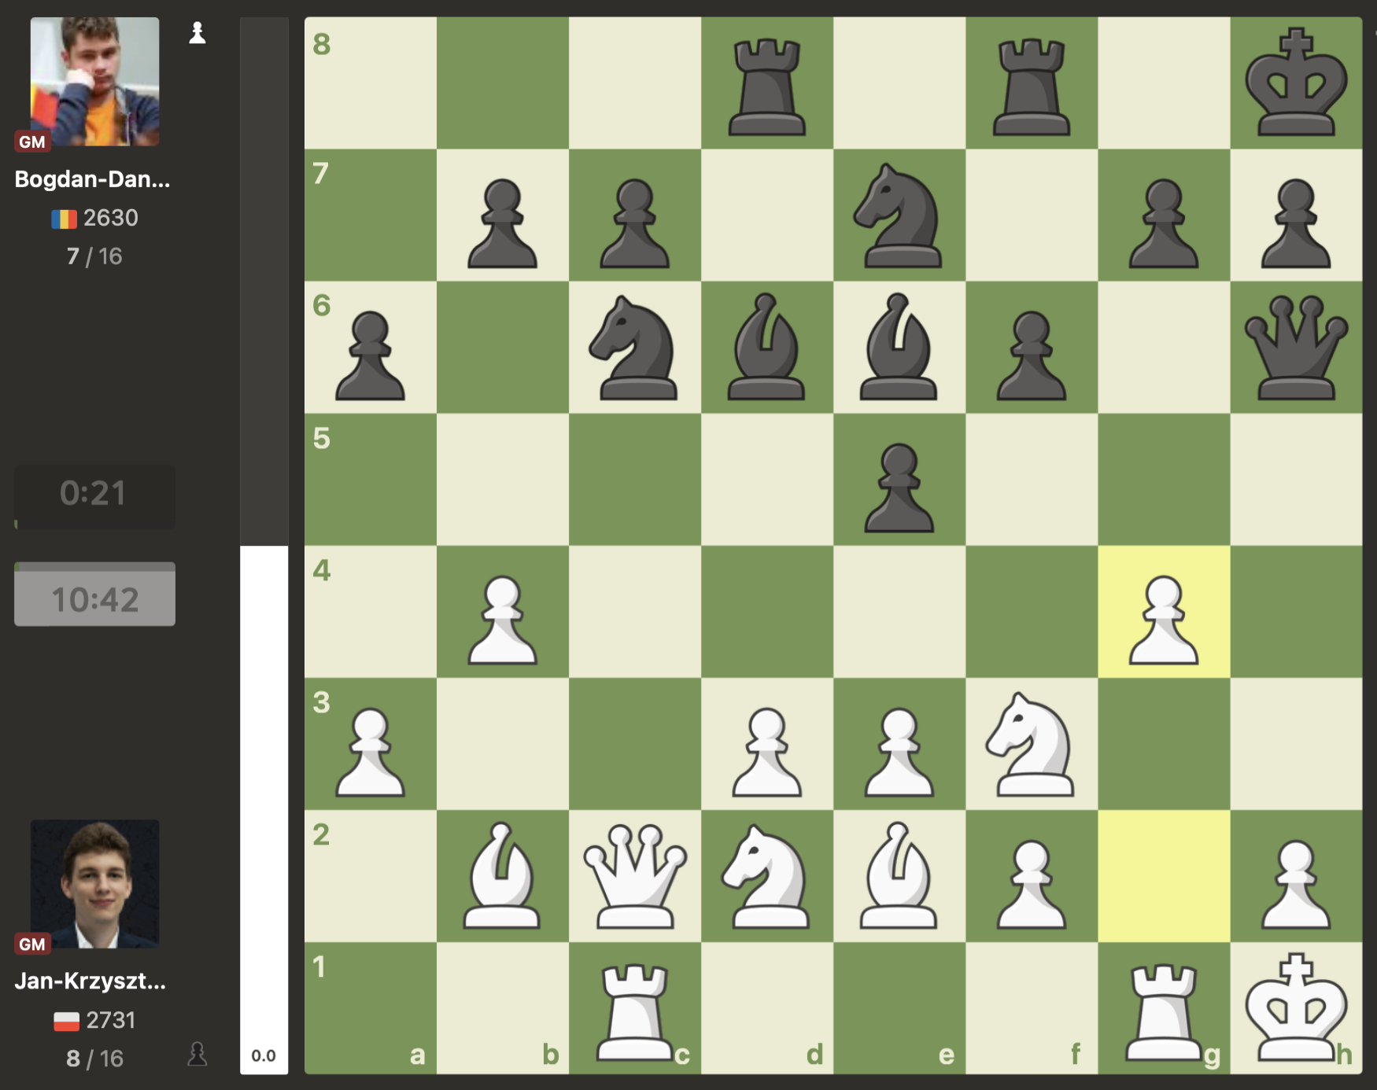The image size is (1377, 1090).
Task: Click the white bishop on b2
Action: click(502, 876)
